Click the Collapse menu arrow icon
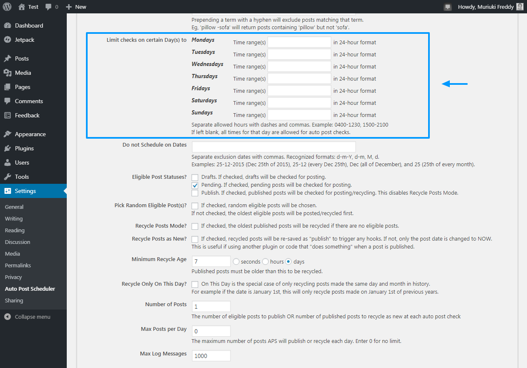 point(8,317)
